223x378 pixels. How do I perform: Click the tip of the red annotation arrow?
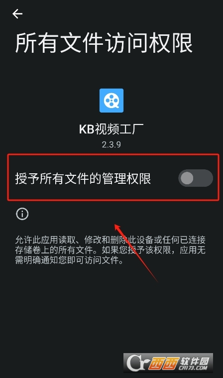(x=115, y=225)
